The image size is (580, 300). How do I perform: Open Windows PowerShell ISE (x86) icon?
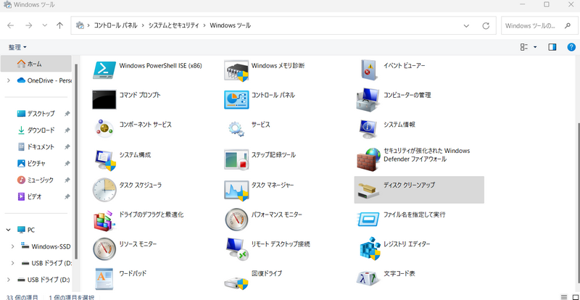[104, 70]
